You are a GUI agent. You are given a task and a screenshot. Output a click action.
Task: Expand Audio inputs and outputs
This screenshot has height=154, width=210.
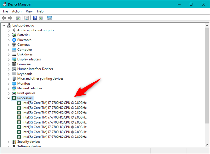coord(9,30)
